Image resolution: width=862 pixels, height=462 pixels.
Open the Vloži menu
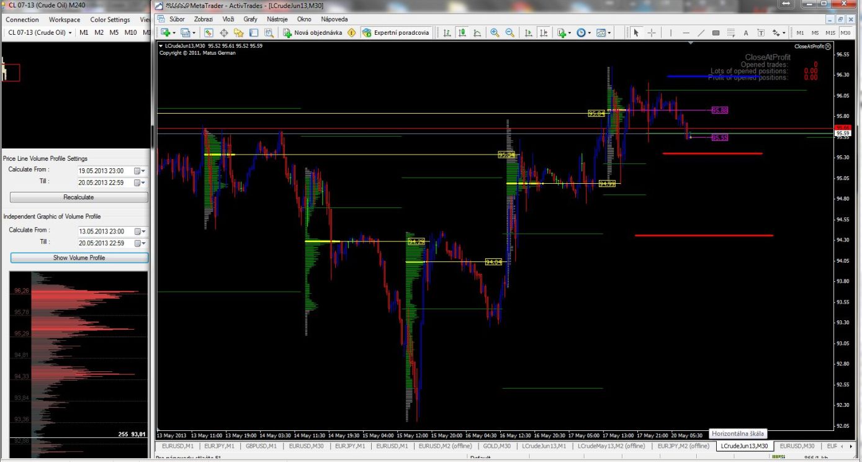(x=228, y=19)
